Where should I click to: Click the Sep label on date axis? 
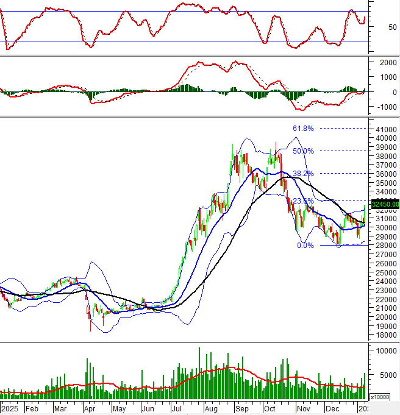coord(241,410)
